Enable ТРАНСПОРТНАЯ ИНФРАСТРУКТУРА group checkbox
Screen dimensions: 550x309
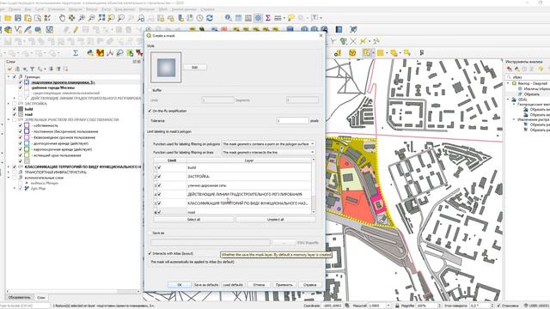[x=15, y=173]
